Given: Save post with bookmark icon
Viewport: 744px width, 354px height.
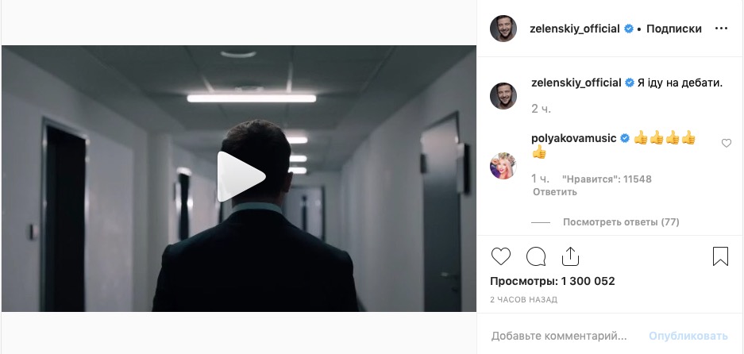Looking at the screenshot, I should [x=720, y=256].
